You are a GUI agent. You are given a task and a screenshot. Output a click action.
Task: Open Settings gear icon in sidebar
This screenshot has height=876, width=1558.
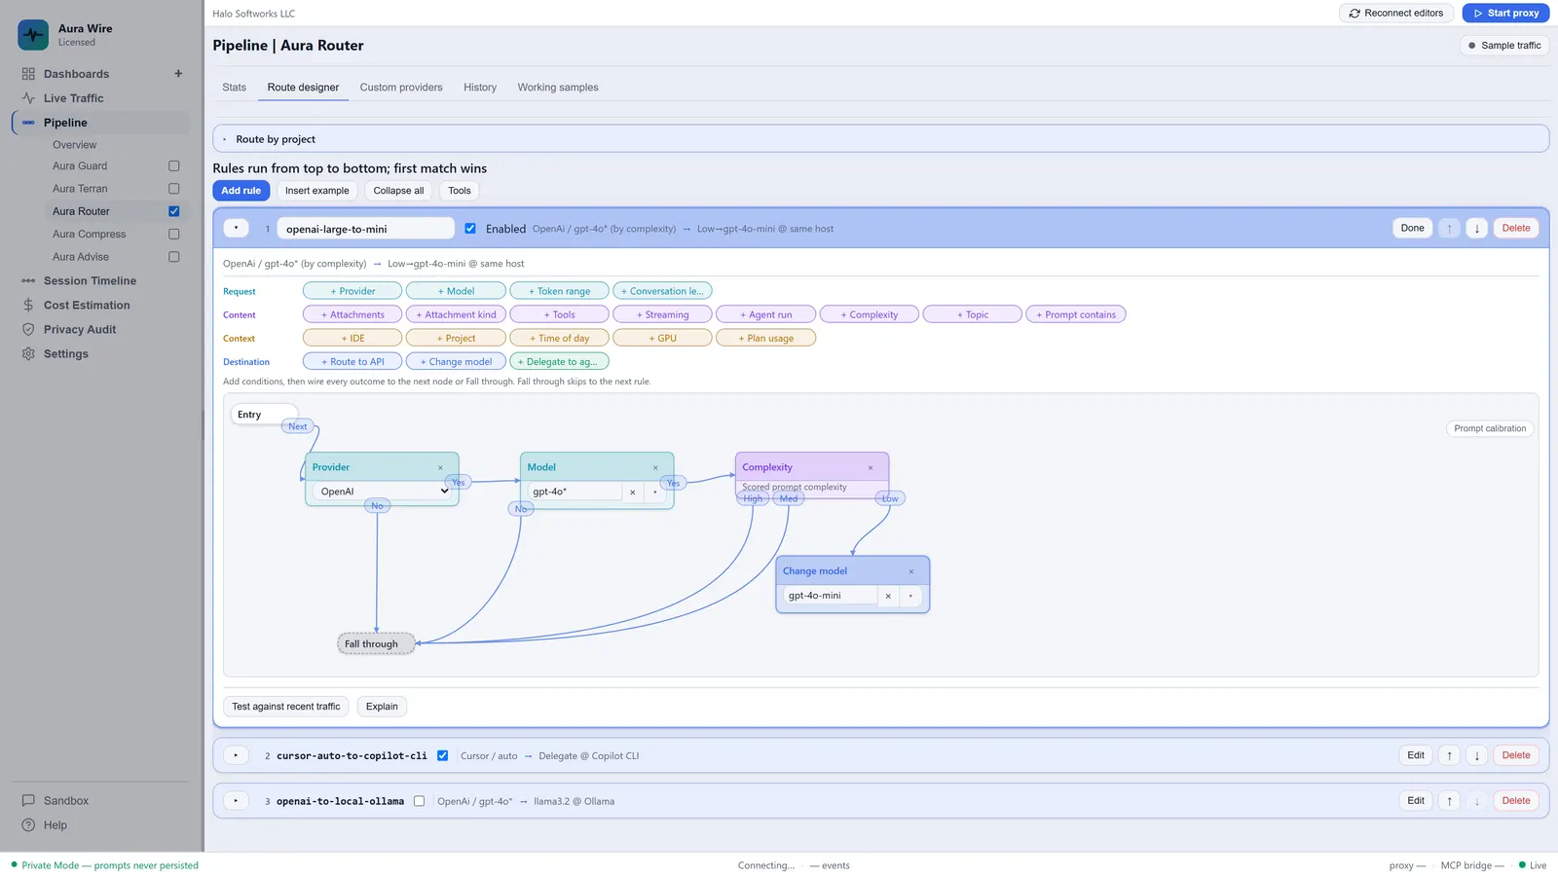(28, 354)
